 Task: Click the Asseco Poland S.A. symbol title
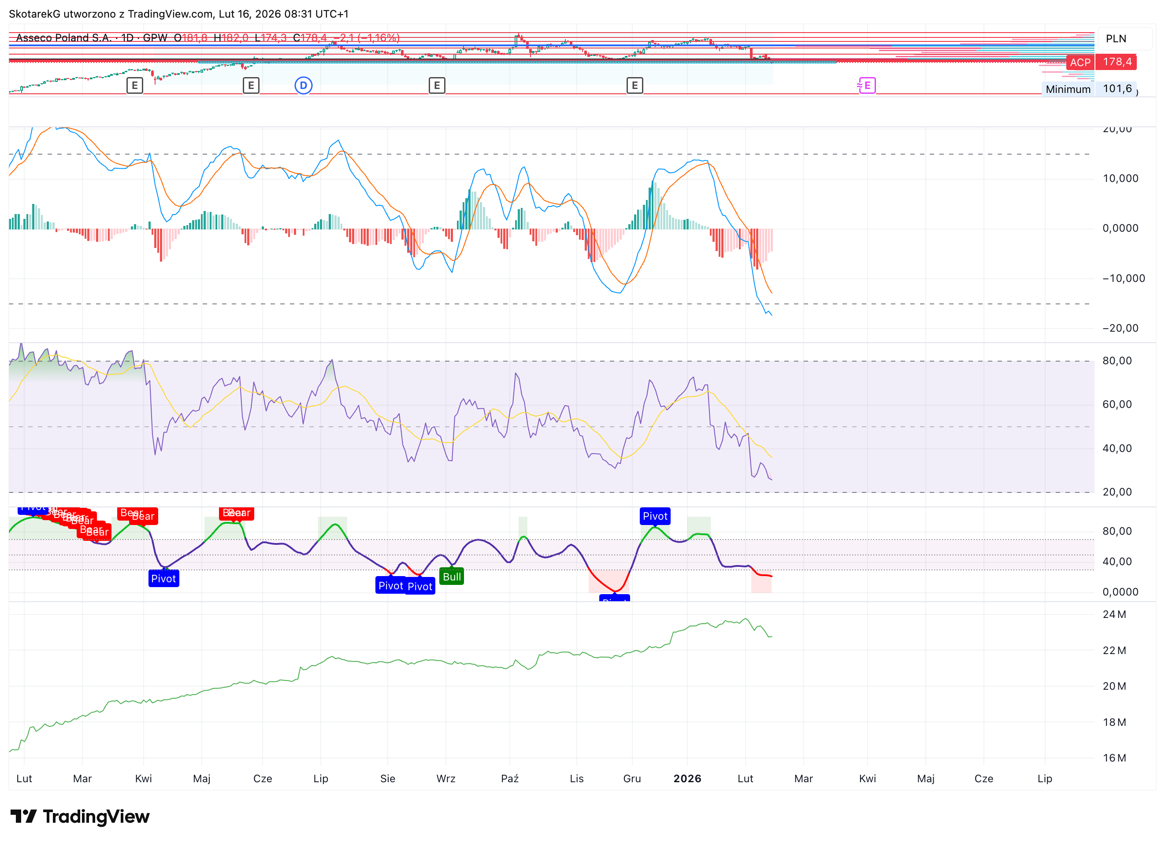click(x=64, y=37)
